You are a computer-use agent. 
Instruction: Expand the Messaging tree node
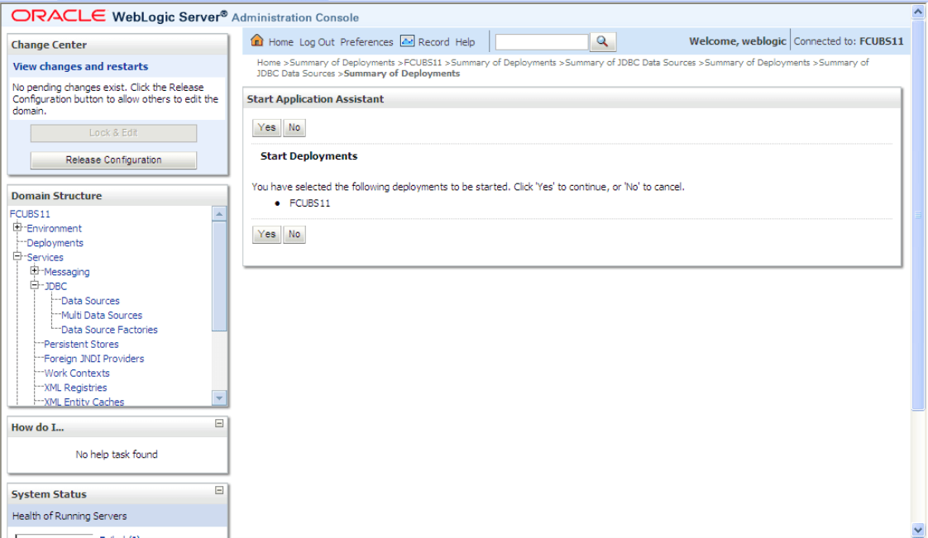coord(34,271)
